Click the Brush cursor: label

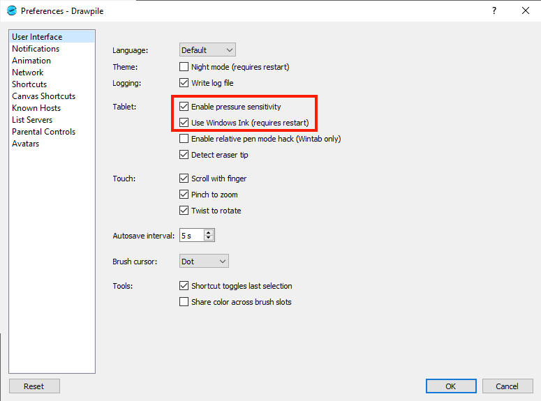[x=135, y=262]
